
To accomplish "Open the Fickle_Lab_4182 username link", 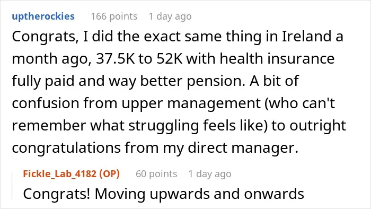I will coord(59,174).
